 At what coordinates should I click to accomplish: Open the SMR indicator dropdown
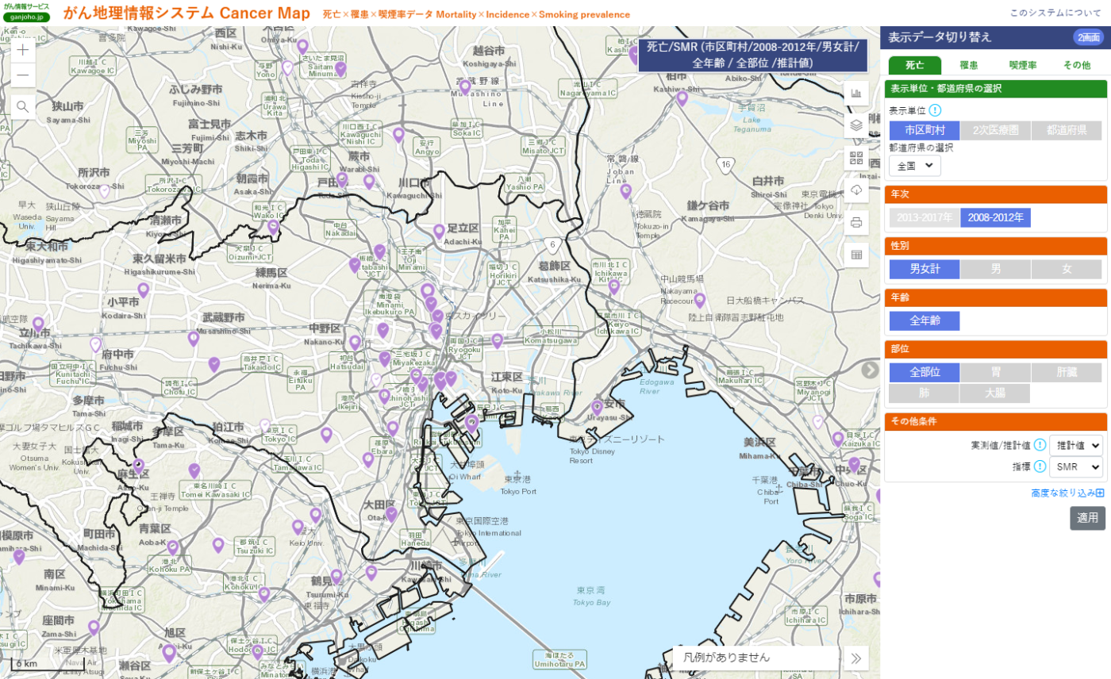click(1075, 466)
